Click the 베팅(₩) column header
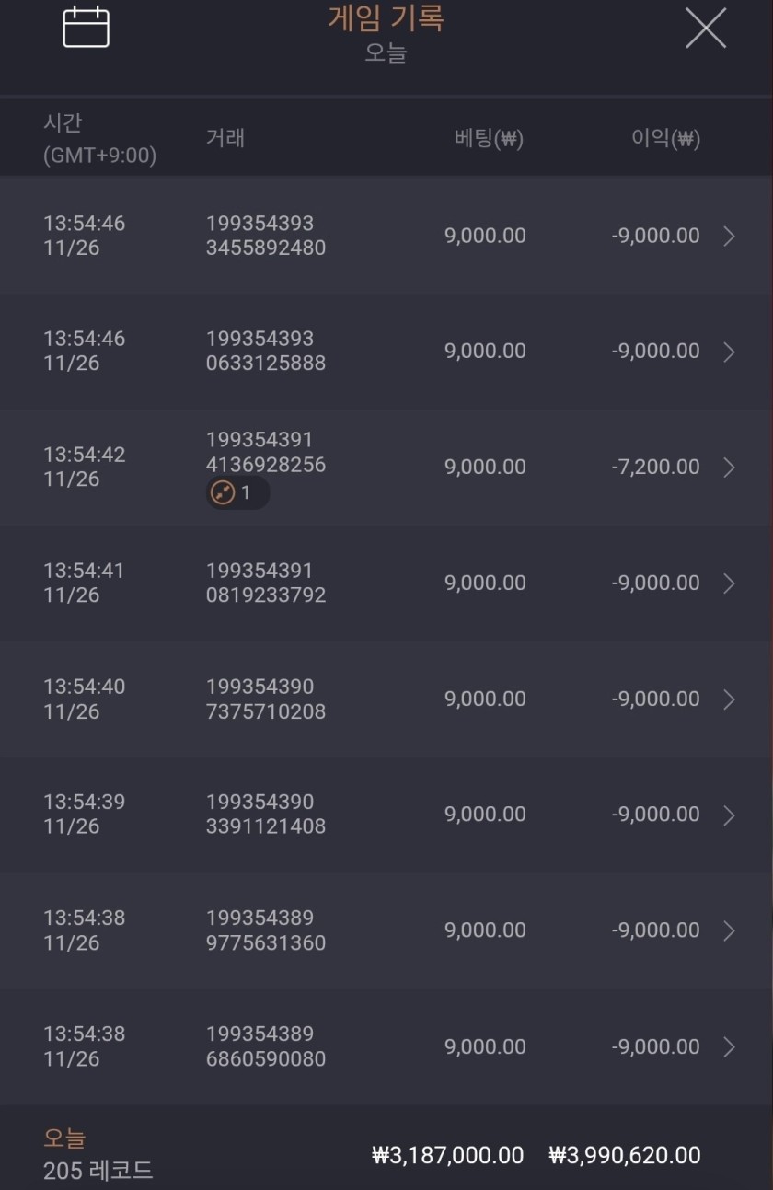The image size is (773, 1190). [489, 139]
